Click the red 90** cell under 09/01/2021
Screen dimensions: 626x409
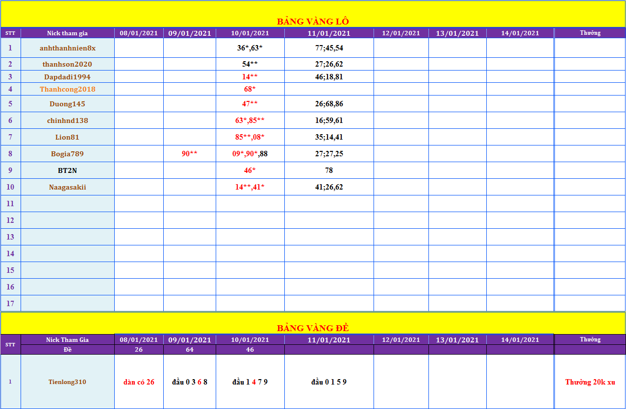pyautogui.click(x=189, y=154)
